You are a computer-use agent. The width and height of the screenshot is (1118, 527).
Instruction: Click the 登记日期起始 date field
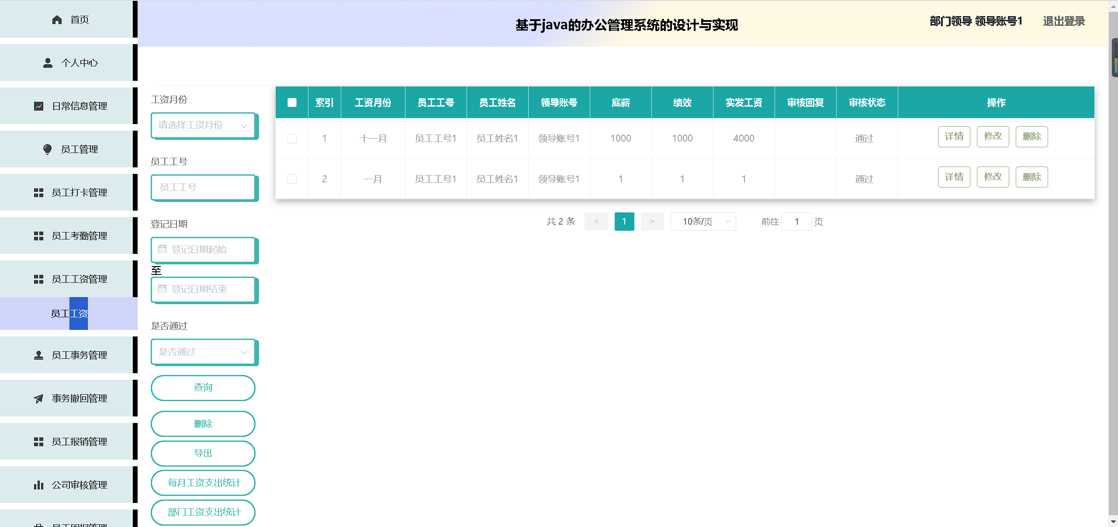[203, 250]
